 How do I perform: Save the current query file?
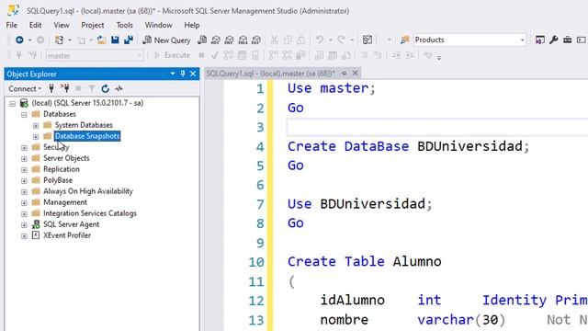click(115, 40)
